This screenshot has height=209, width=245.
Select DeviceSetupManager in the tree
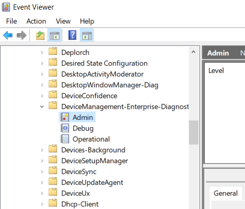click(x=95, y=161)
